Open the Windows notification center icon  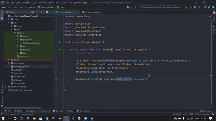tap(210, 118)
